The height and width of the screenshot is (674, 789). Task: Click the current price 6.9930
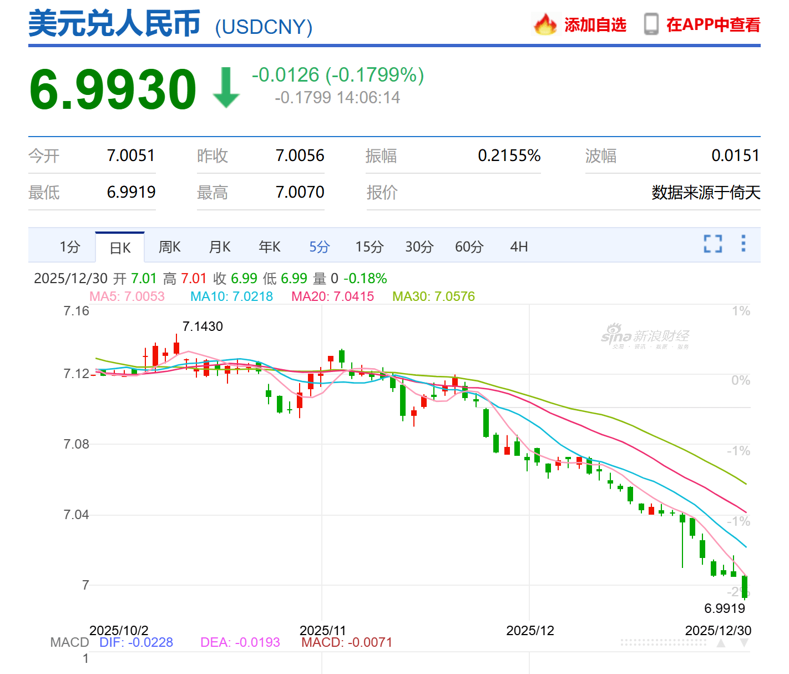(x=113, y=89)
